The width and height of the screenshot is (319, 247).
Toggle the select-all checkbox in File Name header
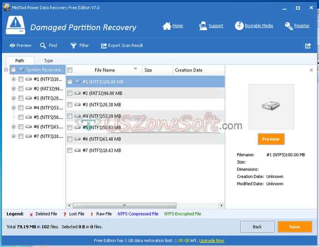click(x=70, y=70)
